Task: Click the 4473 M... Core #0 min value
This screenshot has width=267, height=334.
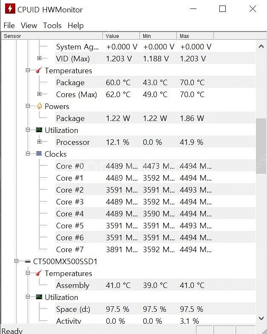Action: [x=159, y=166]
